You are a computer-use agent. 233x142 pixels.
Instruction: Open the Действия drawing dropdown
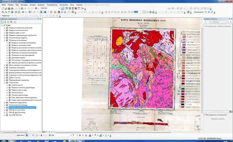click(x=20, y=135)
